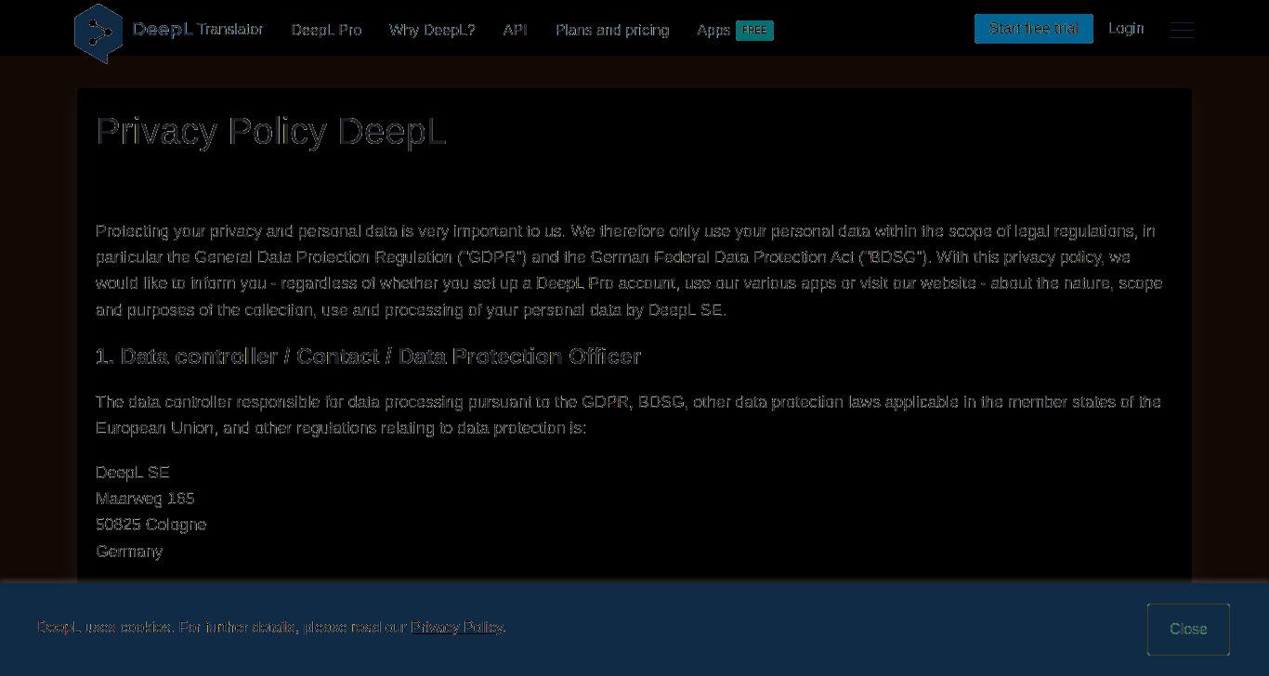Select the '50825 Cologne' address line
Screen dimensions: 1269x676
pyautogui.click(x=150, y=525)
